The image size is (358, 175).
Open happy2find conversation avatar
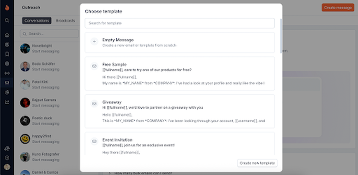point(25,139)
